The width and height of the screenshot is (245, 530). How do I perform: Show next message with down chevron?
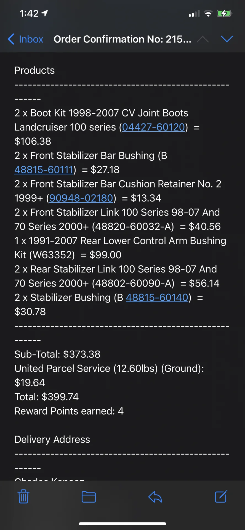pos(227,39)
